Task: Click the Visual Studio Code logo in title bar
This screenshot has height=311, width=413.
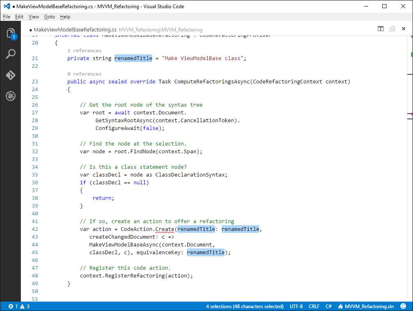Action: point(7,6)
